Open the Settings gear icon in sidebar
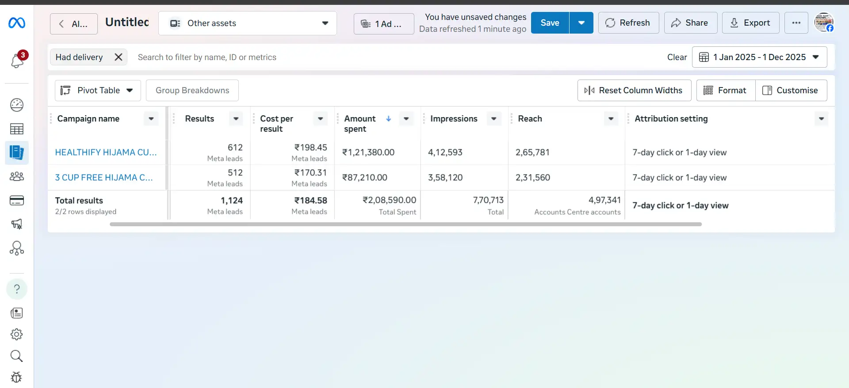 (17, 335)
